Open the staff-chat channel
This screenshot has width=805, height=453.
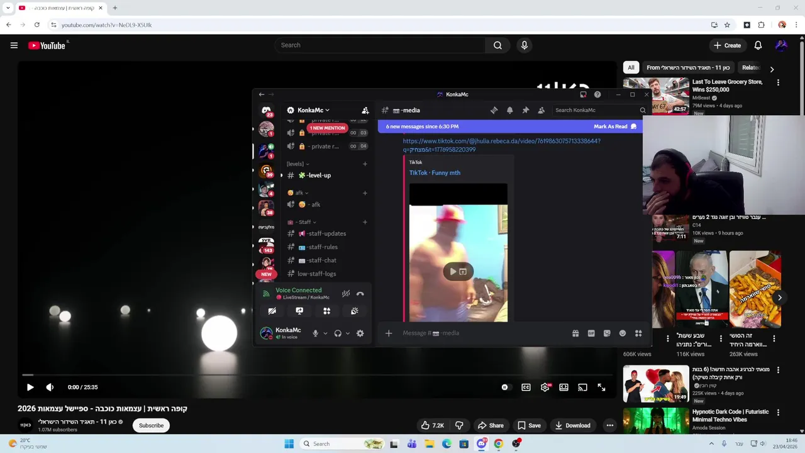[318, 260]
